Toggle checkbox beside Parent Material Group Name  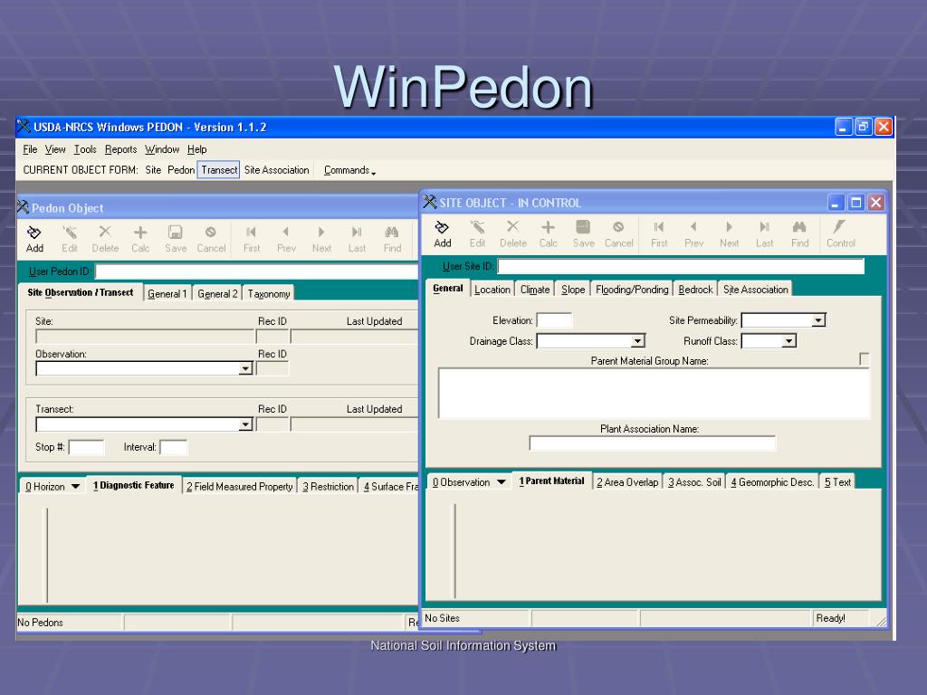864,358
